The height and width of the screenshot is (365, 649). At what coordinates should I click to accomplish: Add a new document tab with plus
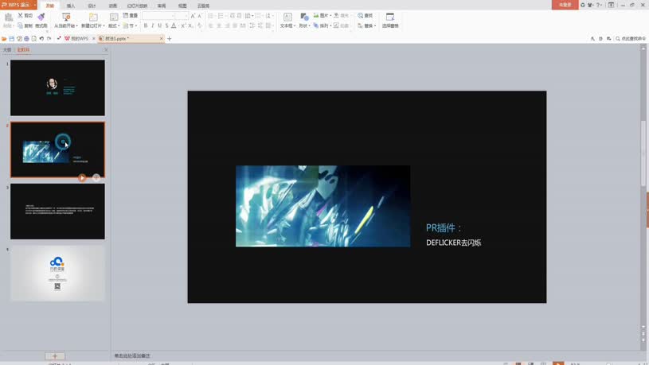coord(169,38)
